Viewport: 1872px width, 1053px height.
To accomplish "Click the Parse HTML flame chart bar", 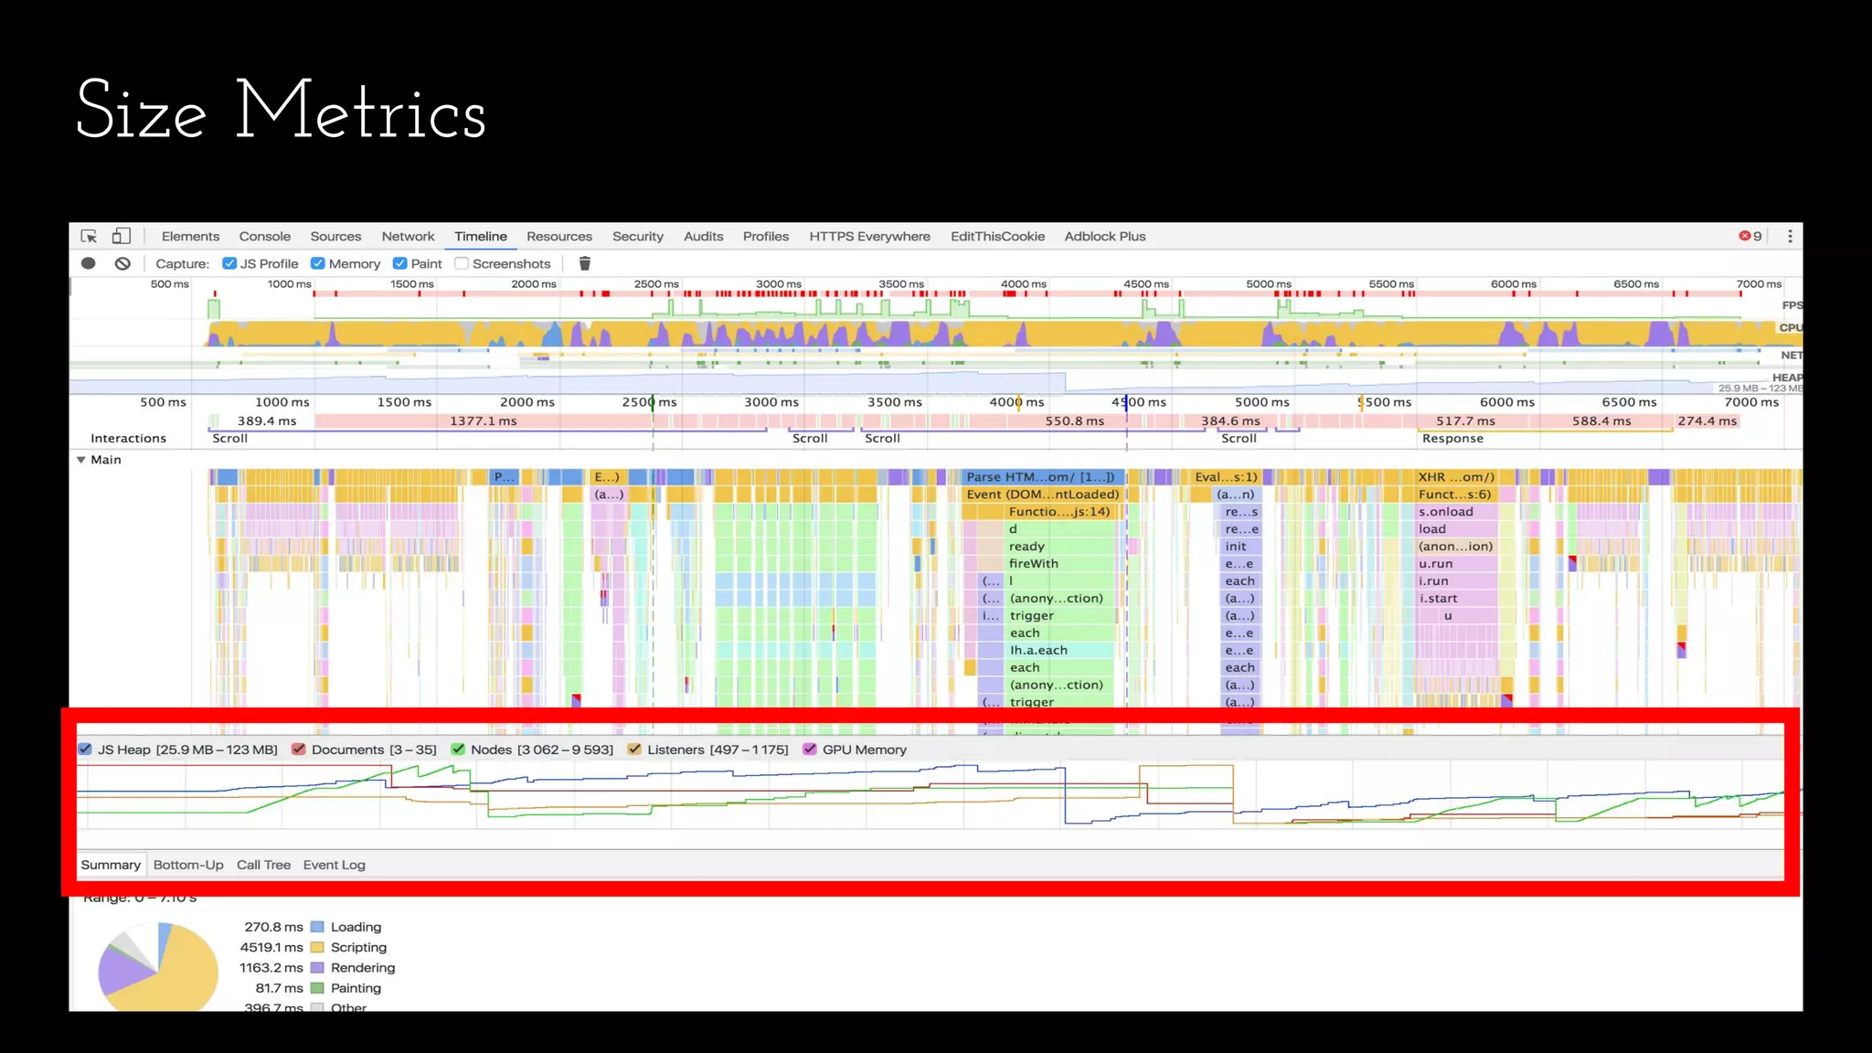I will coord(1040,477).
